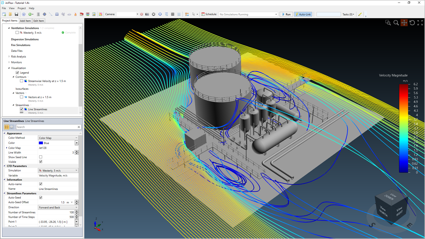The height and width of the screenshot is (239, 425).
Task: Click the mesh grid toolbar icon
Action: click(x=172, y=14)
